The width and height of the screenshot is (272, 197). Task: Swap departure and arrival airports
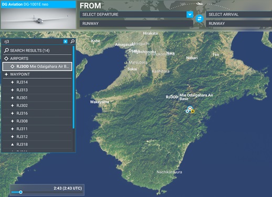tap(200, 18)
